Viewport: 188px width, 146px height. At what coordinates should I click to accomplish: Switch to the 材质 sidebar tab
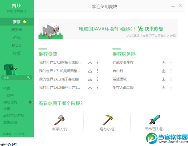point(17,53)
